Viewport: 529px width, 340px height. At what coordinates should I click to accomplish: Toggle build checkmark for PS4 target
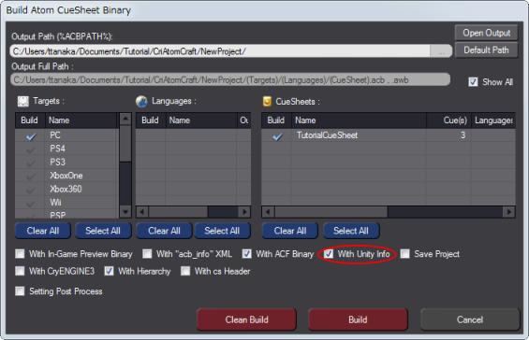click(31, 149)
